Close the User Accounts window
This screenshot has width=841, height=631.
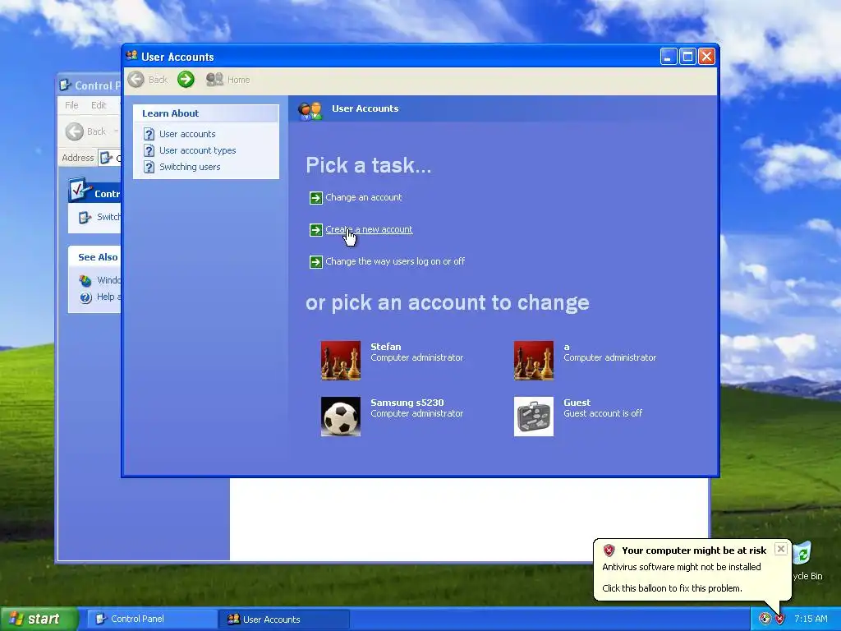click(x=706, y=57)
